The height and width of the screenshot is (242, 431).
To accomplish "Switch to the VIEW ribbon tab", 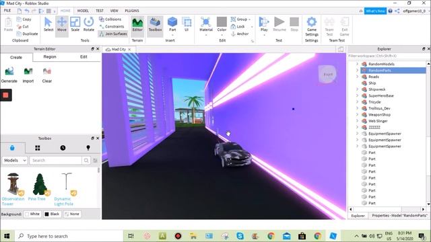I will click(114, 11).
